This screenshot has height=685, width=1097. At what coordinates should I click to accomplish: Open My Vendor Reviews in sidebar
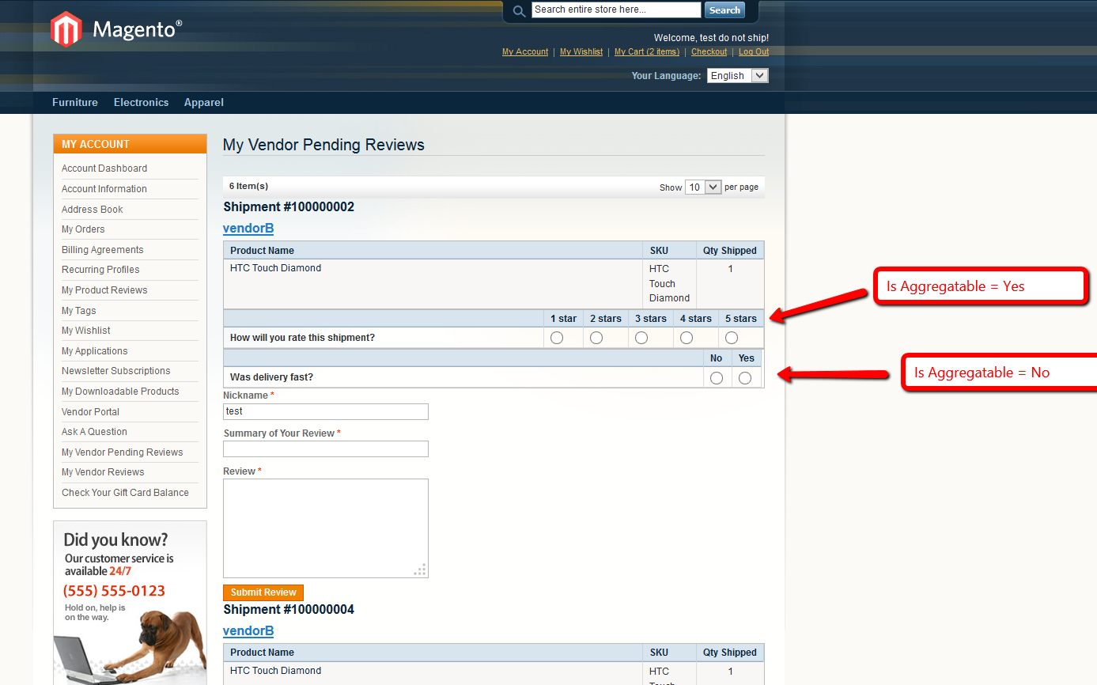[103, 472]
